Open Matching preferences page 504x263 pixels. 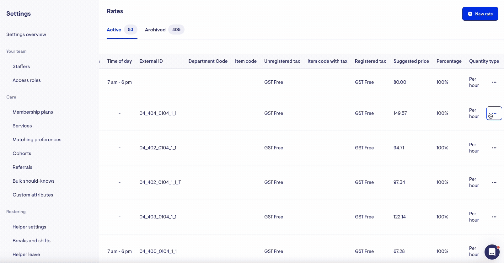37,140
